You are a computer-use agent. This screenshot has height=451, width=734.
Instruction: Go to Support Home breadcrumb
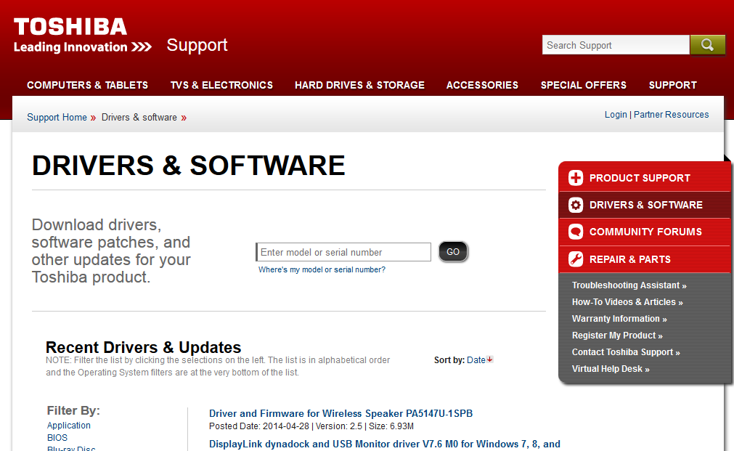(x=57, y=118)
